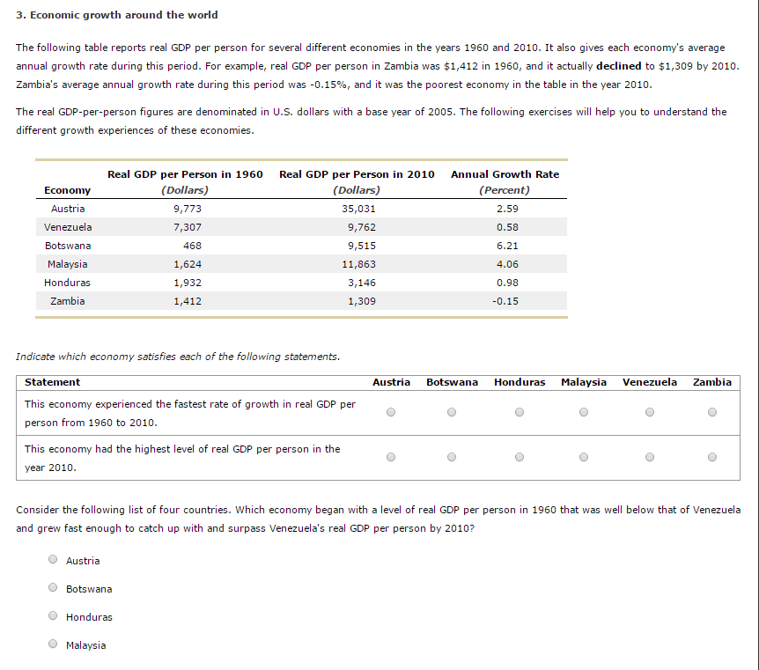Select Malaysia for the fastest growth statement
The width and height of the screenshot is (759, 670).
pyautogui.click(x=583, y=411)
